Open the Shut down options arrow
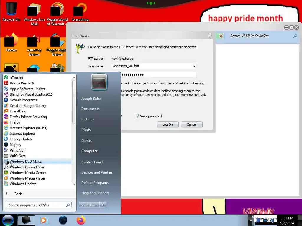 coord(103,205)
